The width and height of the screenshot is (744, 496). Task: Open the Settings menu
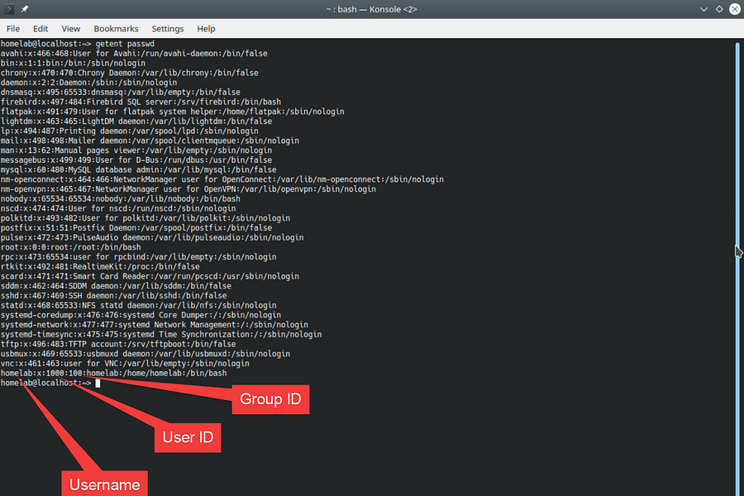(x=168, y=28)
